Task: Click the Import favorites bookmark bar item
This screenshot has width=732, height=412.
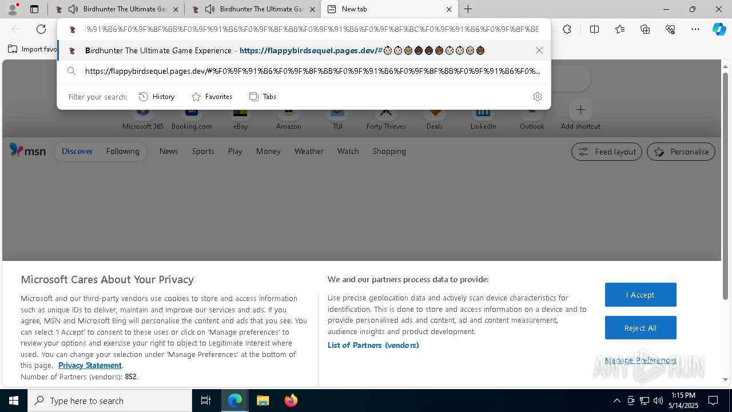Action: point(33,49)
